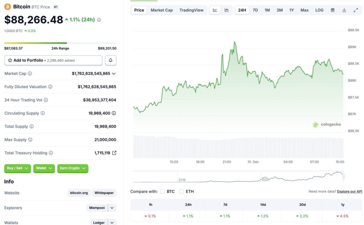Viewport: 364px width, 225px height.
Task: Switch to the TradingView tab
Action: 192,10
